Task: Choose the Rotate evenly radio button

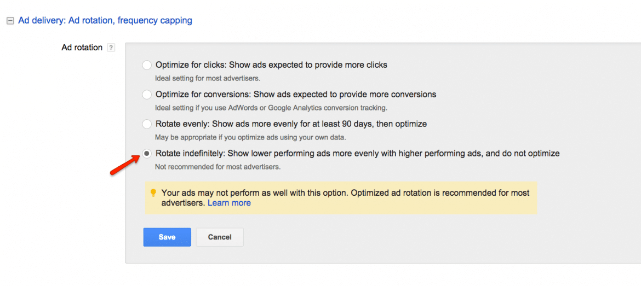Action: [x=147, y=124]
